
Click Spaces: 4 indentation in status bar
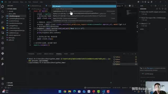pyautogui.click(x=125, y=88)
